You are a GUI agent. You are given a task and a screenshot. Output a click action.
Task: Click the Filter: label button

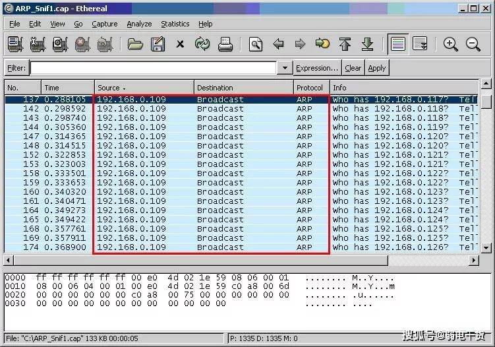16,68
